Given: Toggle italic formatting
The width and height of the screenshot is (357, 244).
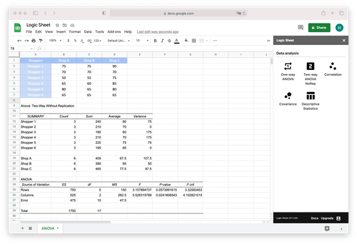Looking at the screenshot, I should coord(162,40).
